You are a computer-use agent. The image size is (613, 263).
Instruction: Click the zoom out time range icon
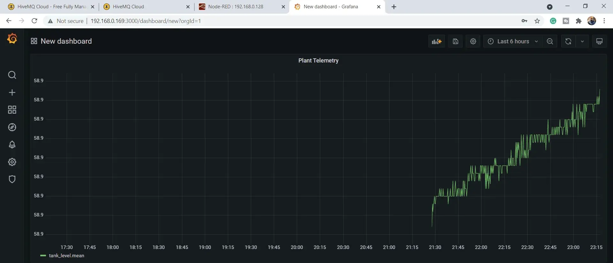[x=550, y=41]
